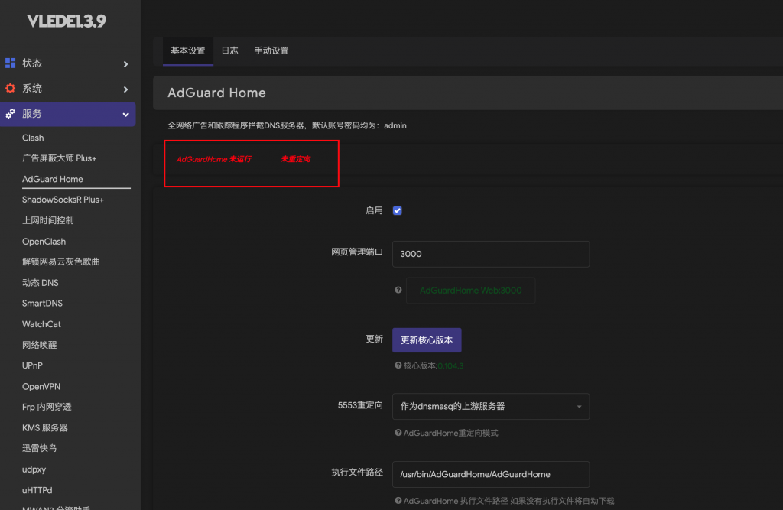Open 广告屏蔽大师 Plus+ page
This screenshot has height=510, width=783.
point(60,158)
